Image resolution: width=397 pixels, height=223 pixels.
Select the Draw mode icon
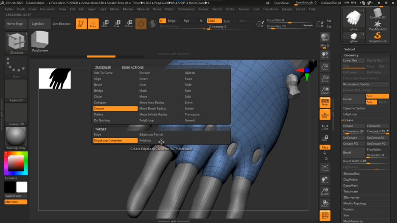tap(93, 24)
